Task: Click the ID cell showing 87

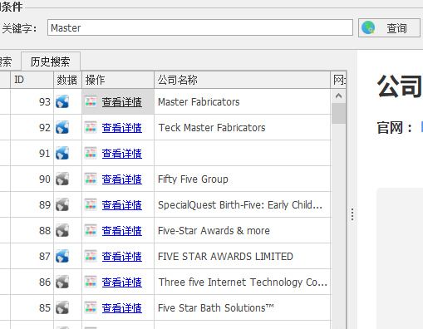Action: [x=32, y=256]
